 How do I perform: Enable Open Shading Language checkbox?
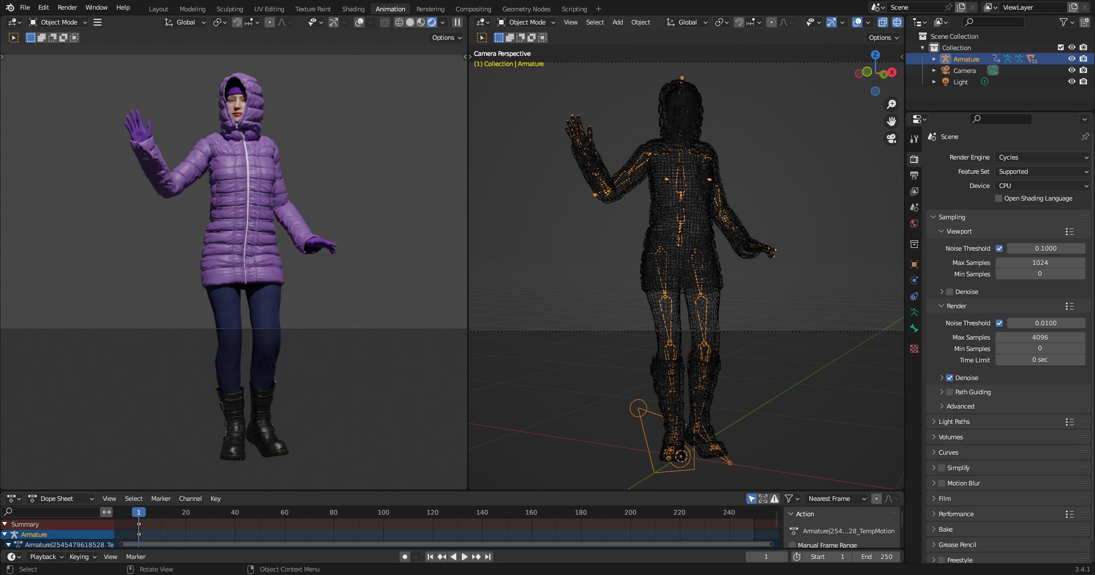999,198
